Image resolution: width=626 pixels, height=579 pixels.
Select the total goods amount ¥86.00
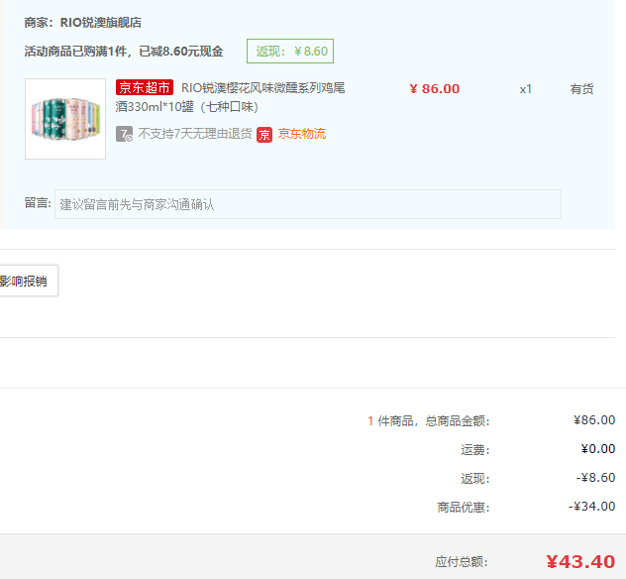point(594,420)
